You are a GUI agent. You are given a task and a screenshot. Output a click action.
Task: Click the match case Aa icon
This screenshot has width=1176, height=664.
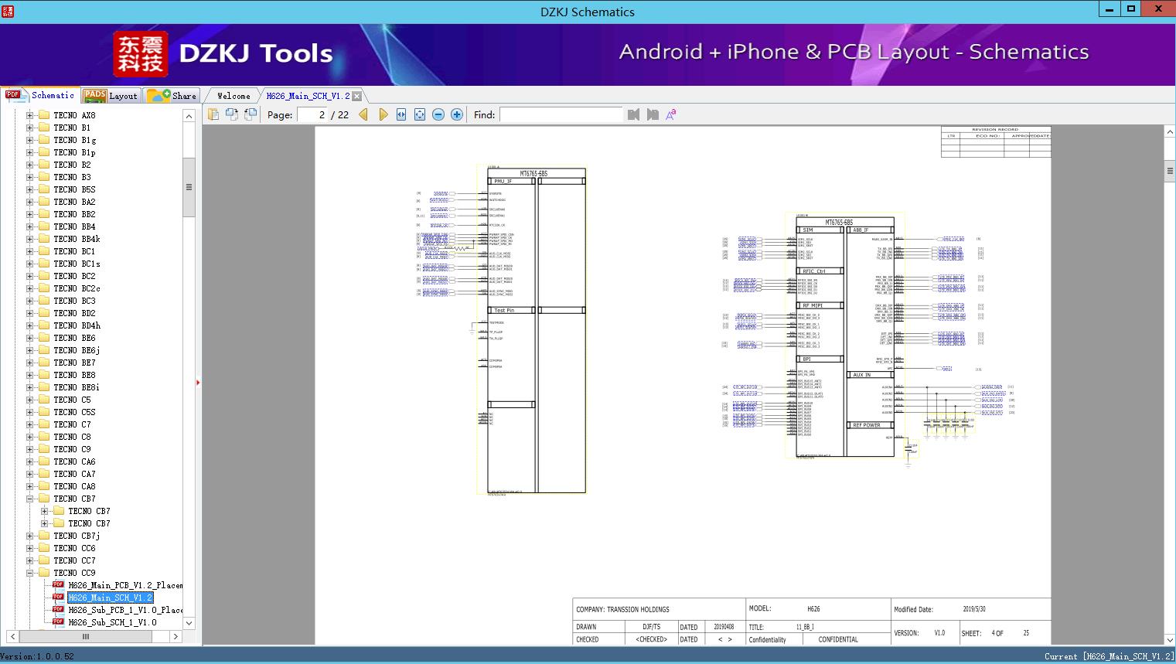[671, 114]
